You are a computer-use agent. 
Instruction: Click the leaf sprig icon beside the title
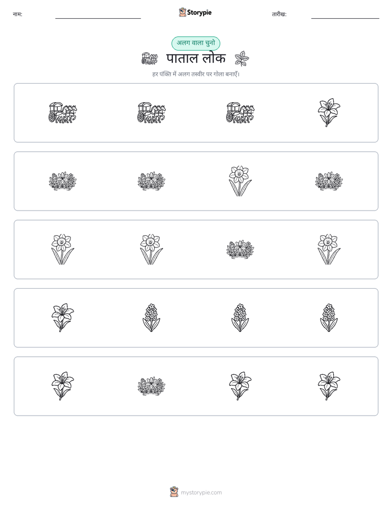[242, 59]
